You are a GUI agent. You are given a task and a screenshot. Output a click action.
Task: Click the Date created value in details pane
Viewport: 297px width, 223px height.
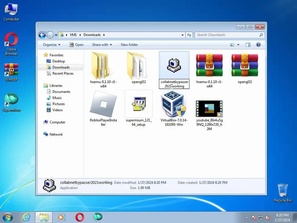coord(213,183)
